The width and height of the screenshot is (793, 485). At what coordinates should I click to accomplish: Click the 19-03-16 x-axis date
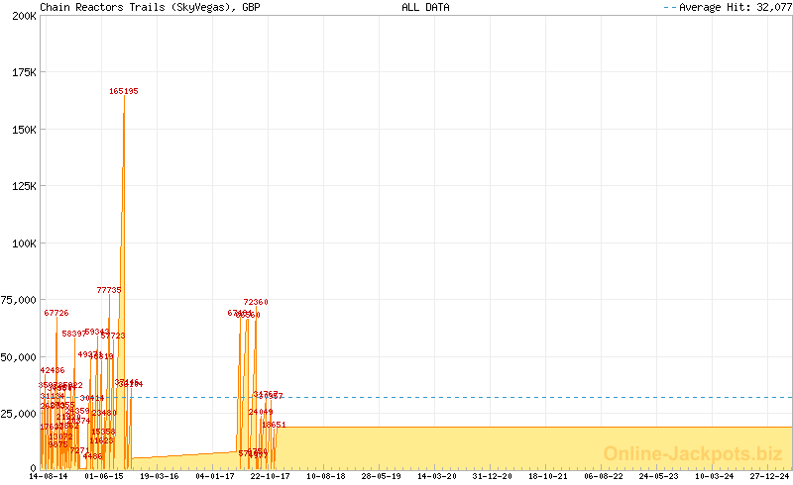point(160,477)
